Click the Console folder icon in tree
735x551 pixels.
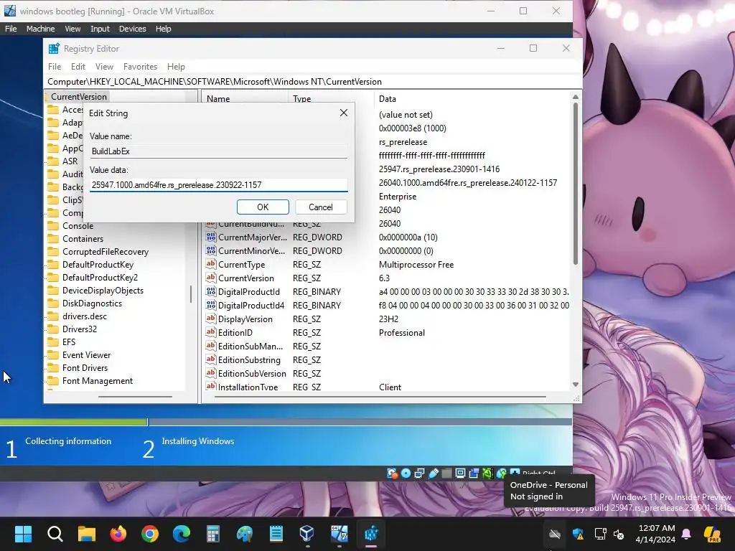click(53, 226)
